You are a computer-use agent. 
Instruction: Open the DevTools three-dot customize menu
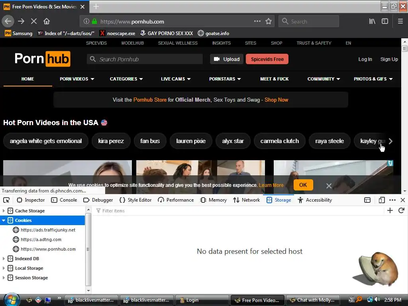392,200
